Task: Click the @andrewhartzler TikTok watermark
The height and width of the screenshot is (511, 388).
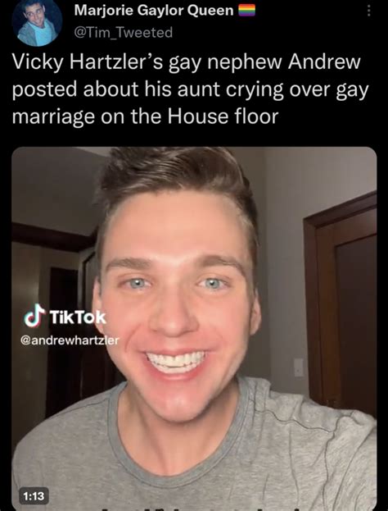Action: coord(70,341)
